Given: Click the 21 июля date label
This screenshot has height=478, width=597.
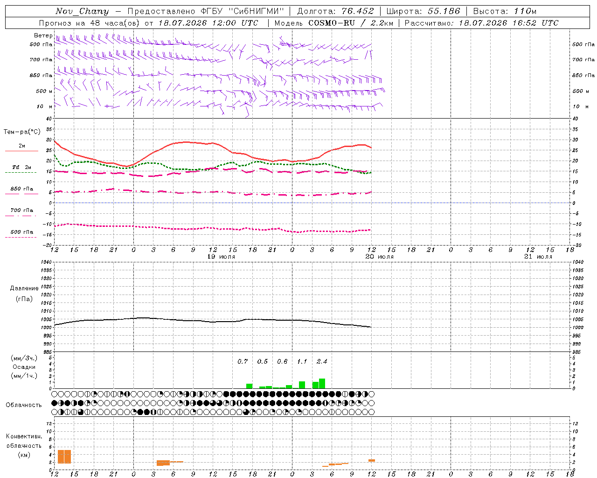Looking at the screenshot, I should point(538,257).
